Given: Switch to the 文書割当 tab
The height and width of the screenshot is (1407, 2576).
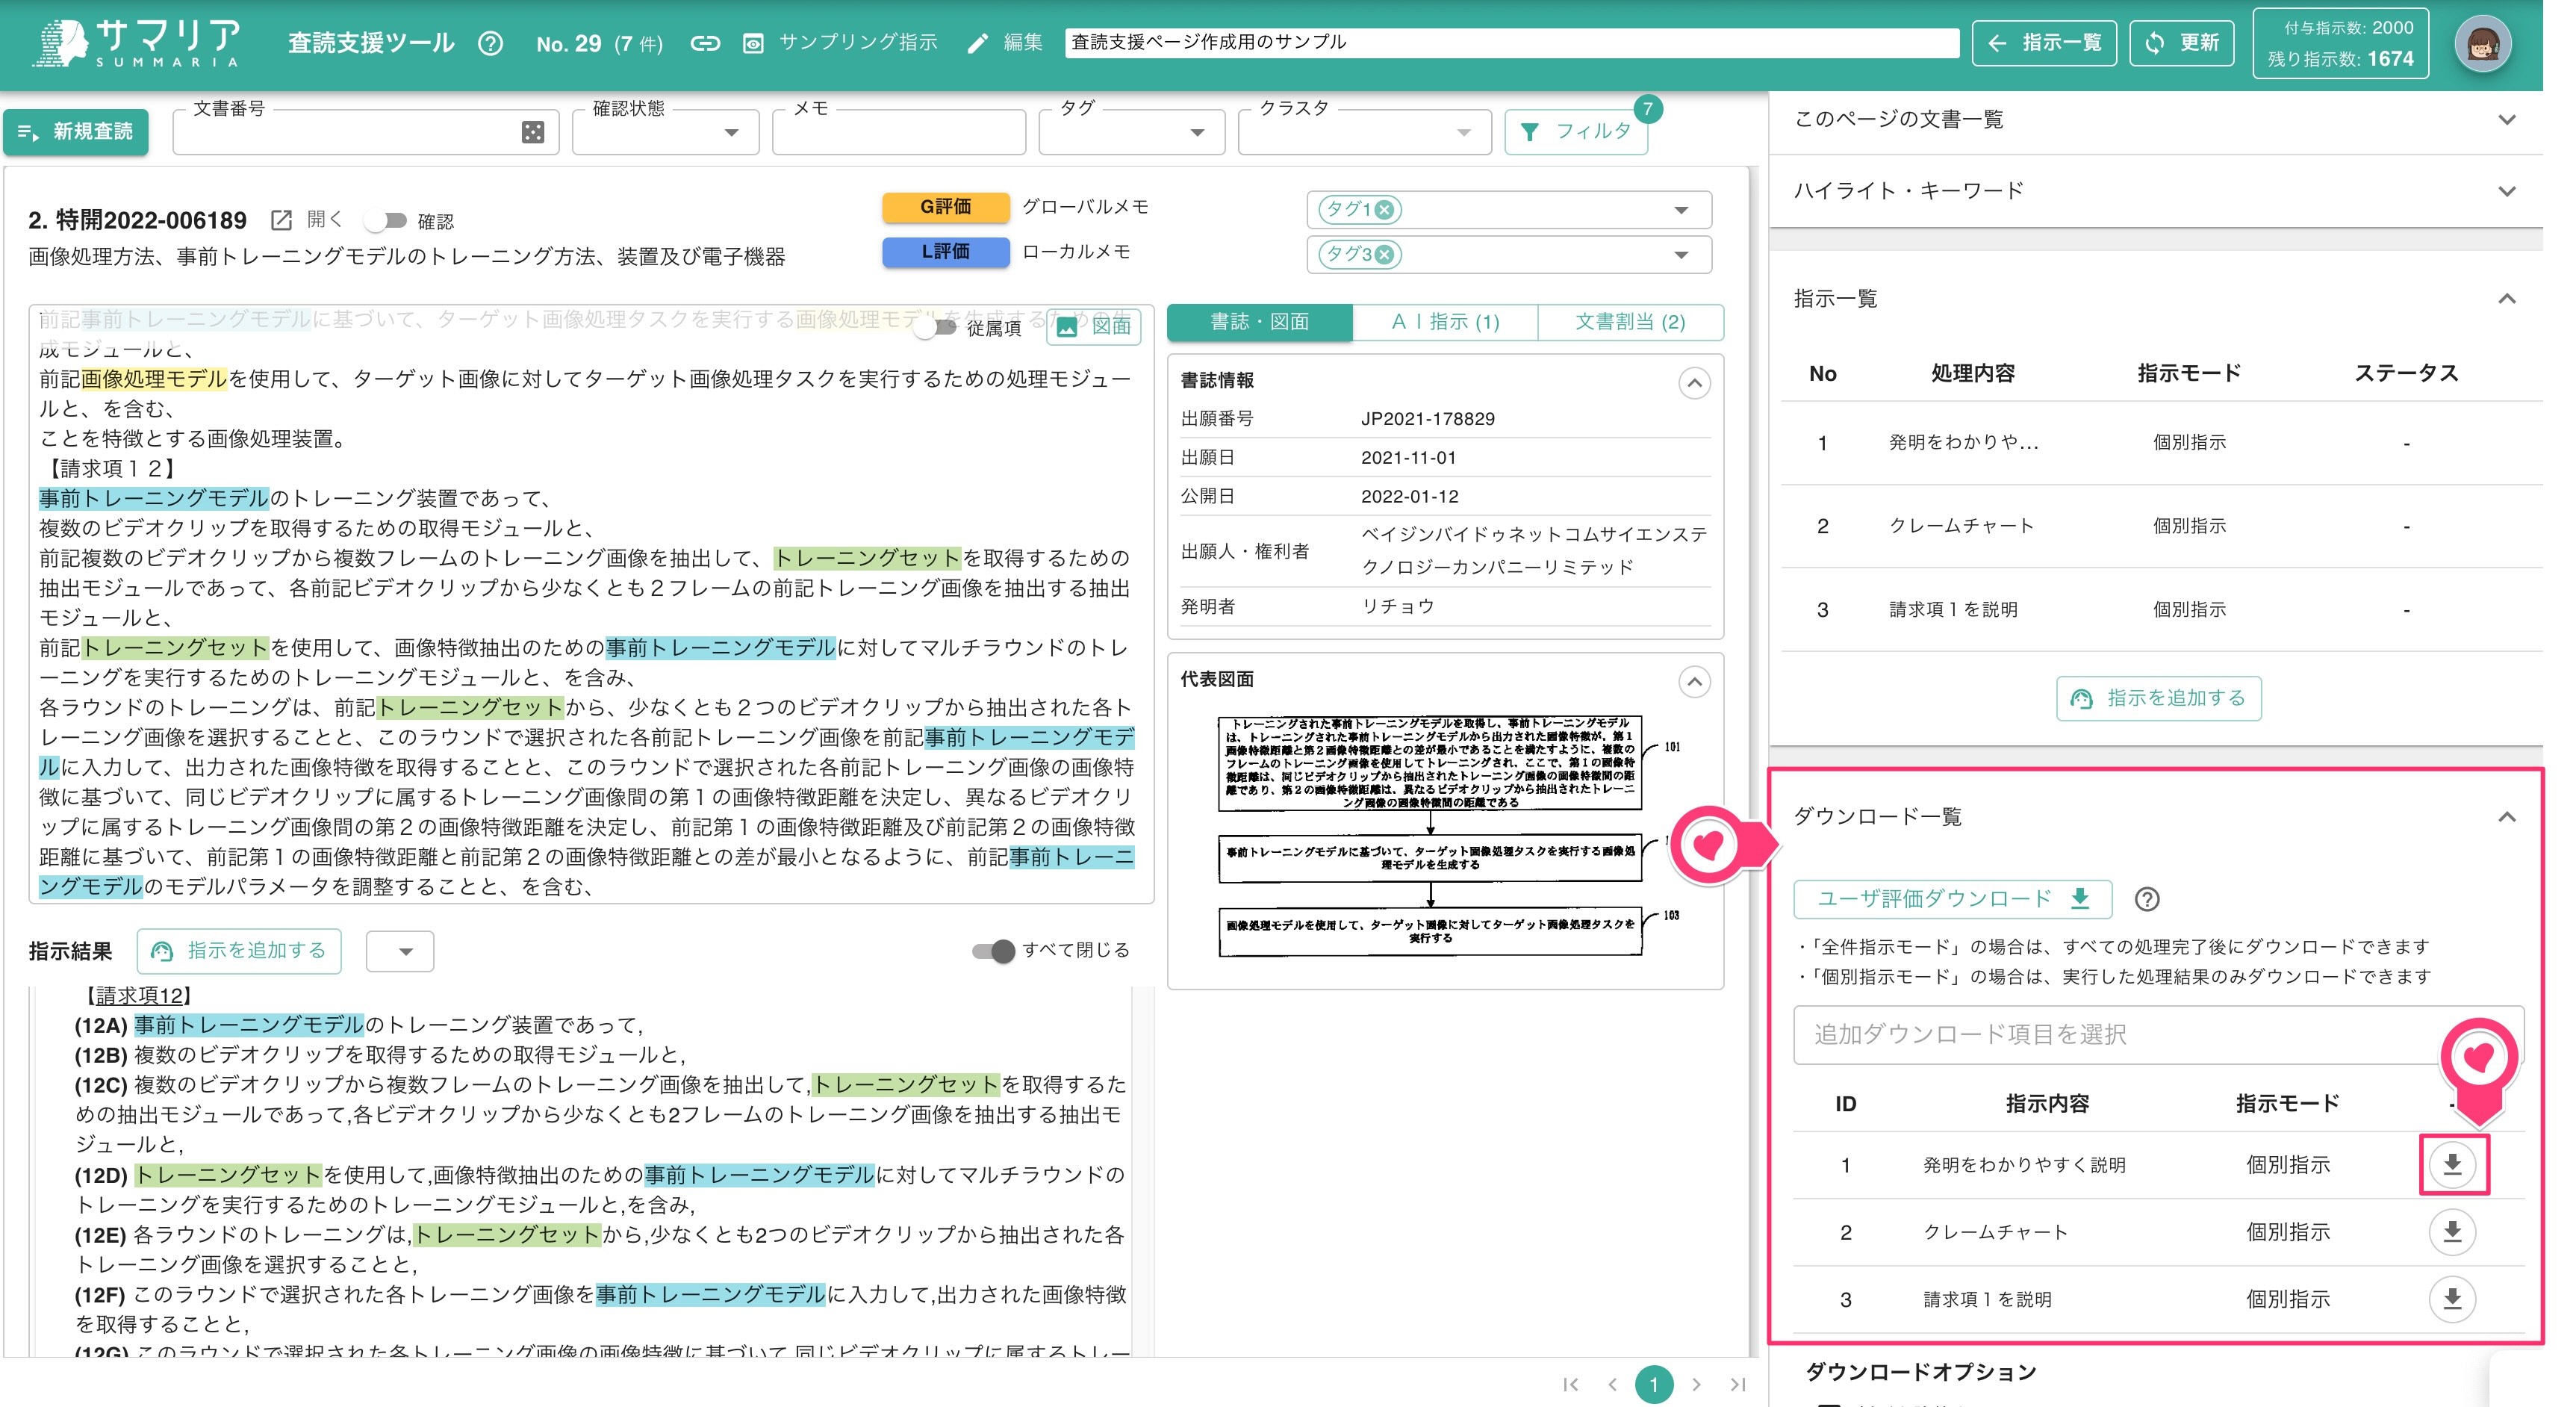Looking at the screenshot, I should tap(1630, 321).
